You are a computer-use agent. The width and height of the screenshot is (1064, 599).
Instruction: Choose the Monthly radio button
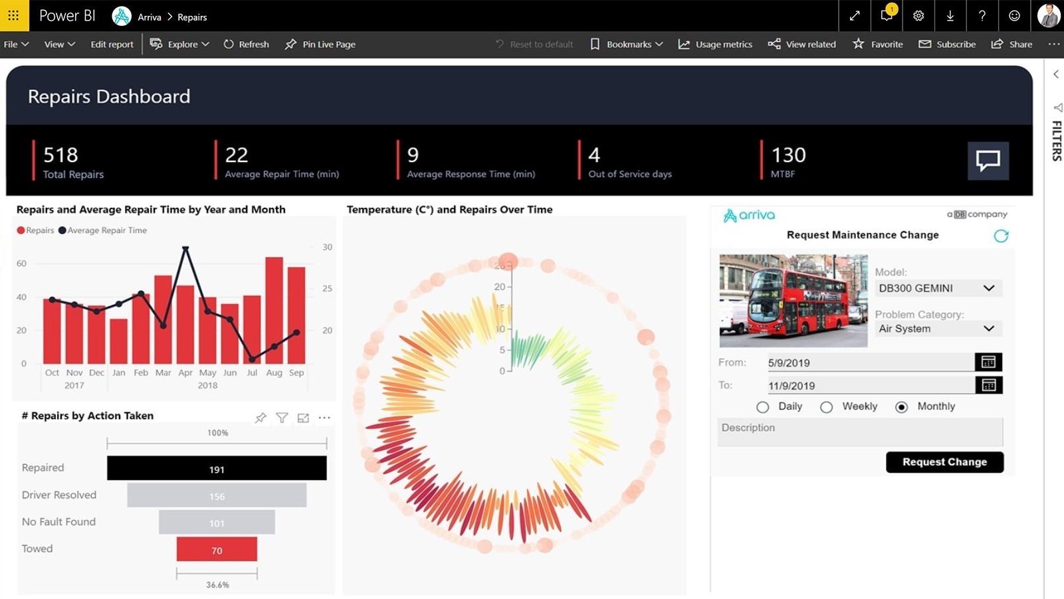[x=901, y=407]
